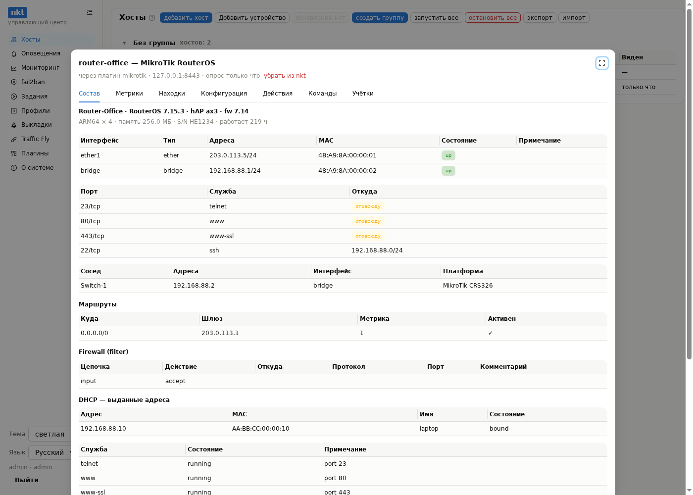Open Traffic Fly icon in sidebar
This screenshot has width=693, height=495.
tap(14, 139)
